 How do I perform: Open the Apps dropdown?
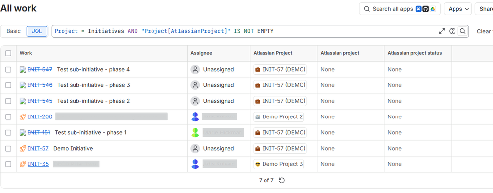click(x=457, y=9)
